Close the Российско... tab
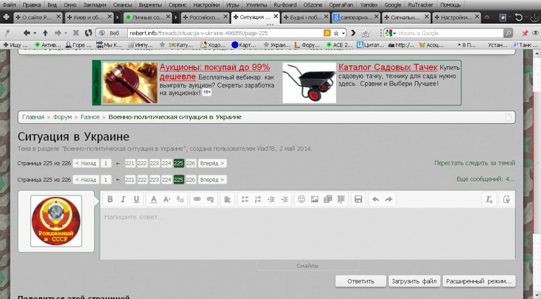 [225, 17]
